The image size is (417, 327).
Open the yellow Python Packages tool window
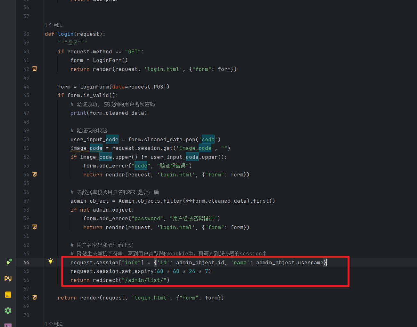click(8, 295)
